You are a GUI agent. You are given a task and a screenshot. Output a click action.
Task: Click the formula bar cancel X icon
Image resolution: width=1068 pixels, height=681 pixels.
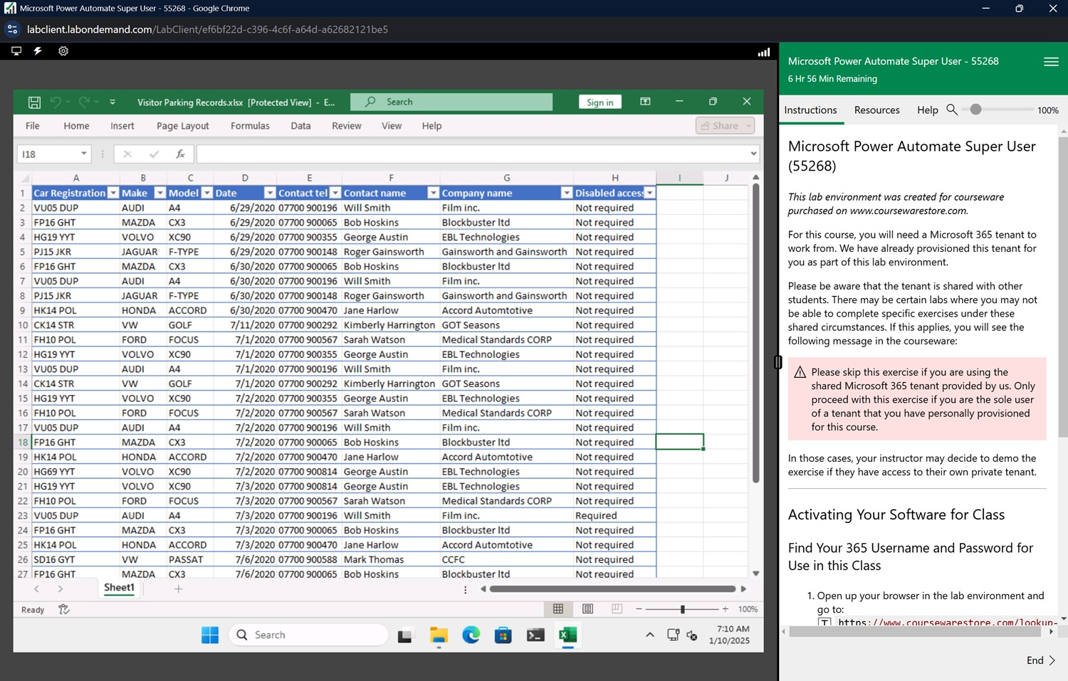pos(127,154)
